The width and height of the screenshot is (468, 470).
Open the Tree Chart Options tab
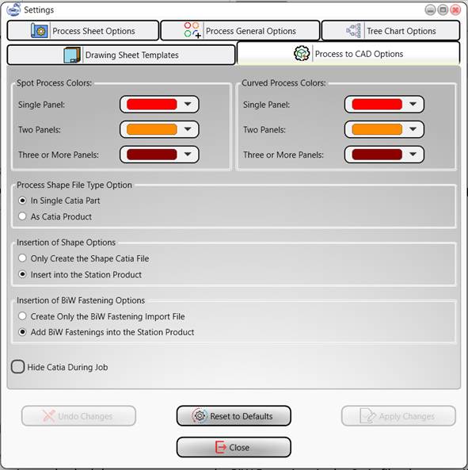point(390,31)
